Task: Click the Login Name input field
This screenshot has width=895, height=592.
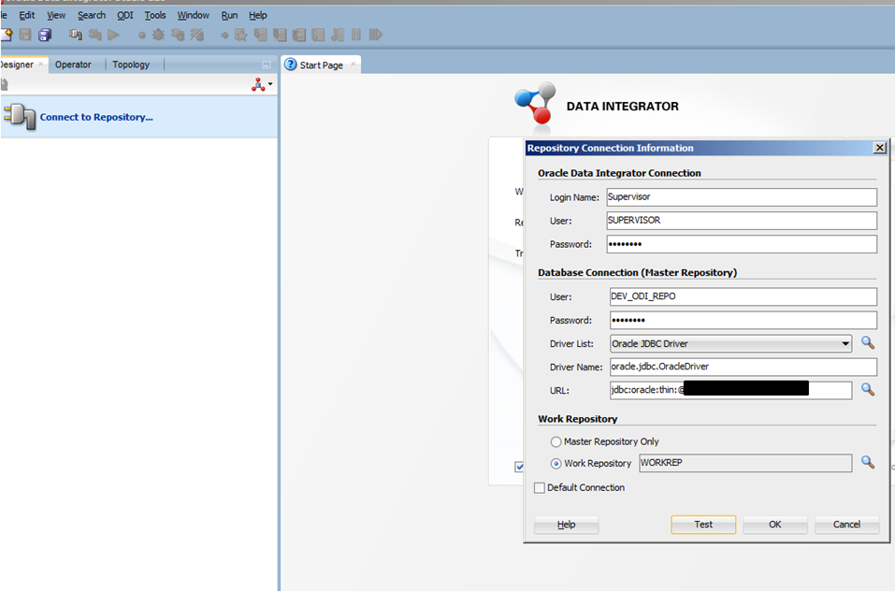Action: [x=741, y=197]
